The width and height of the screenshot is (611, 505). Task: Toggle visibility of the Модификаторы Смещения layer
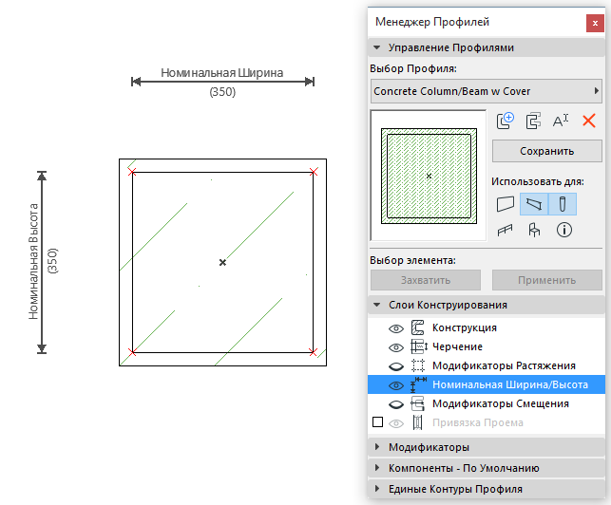click(x=396, y=404)
